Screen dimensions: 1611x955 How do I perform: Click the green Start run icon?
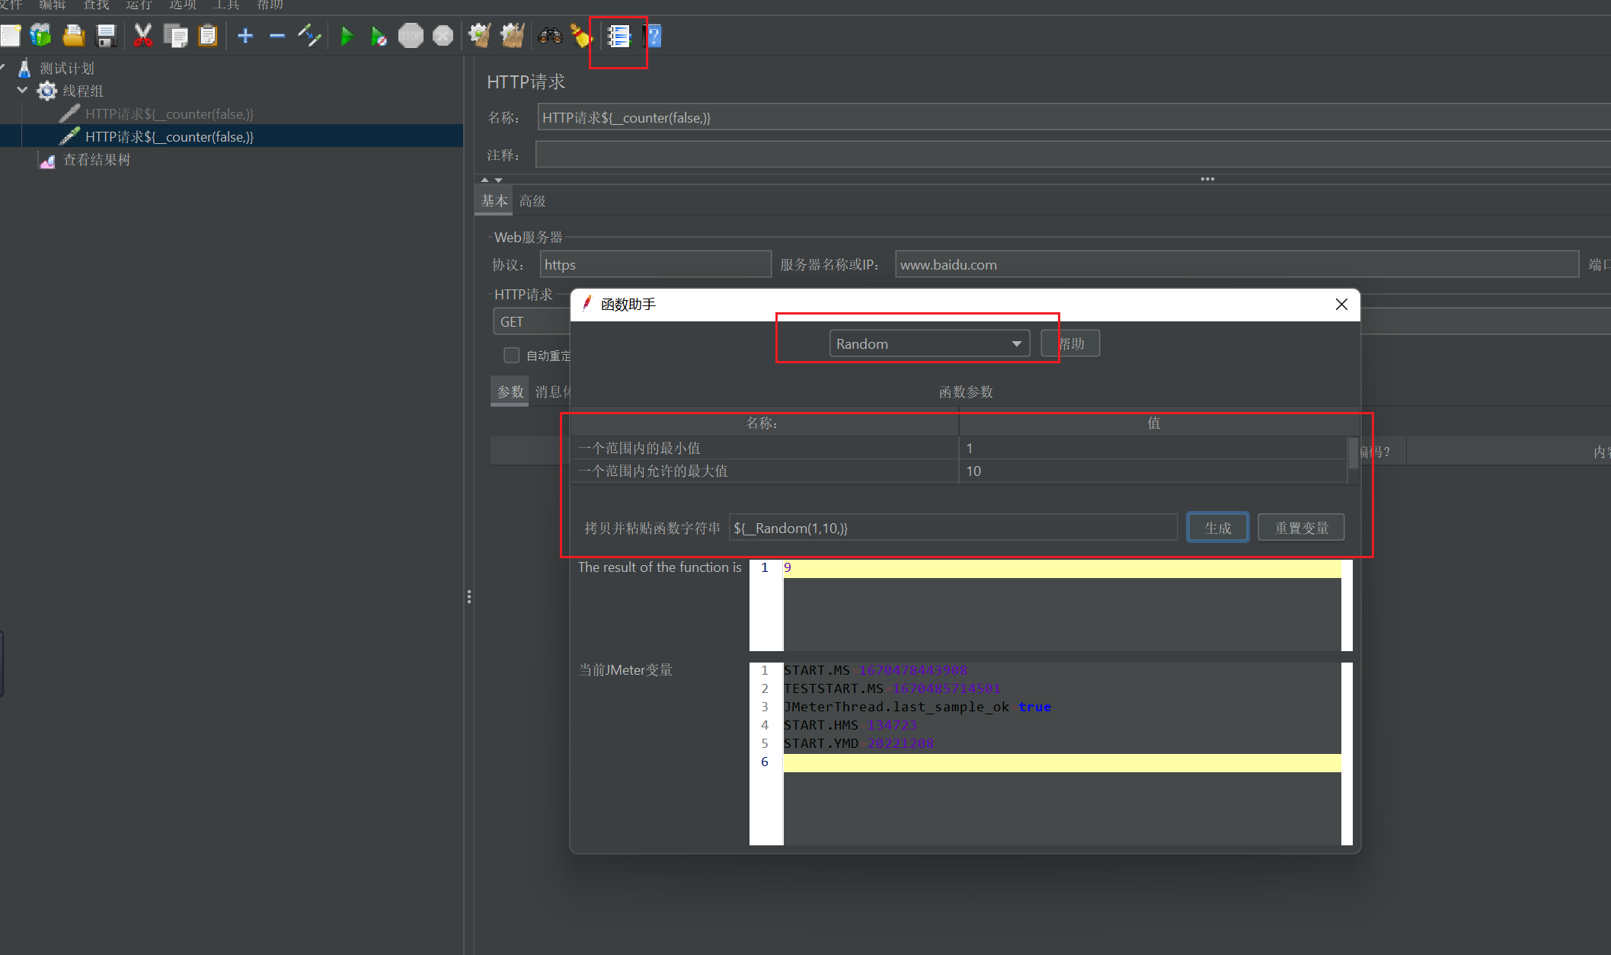347,36
